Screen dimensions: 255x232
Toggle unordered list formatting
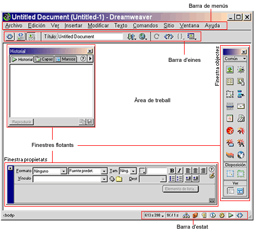click(x=172, y=178)
